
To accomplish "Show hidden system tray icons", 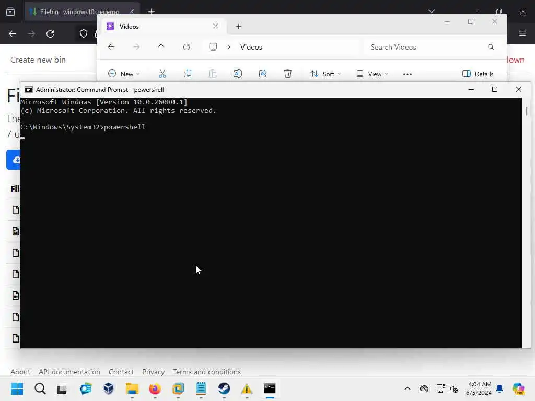I will pyautogui.click(x=408, y=388).
